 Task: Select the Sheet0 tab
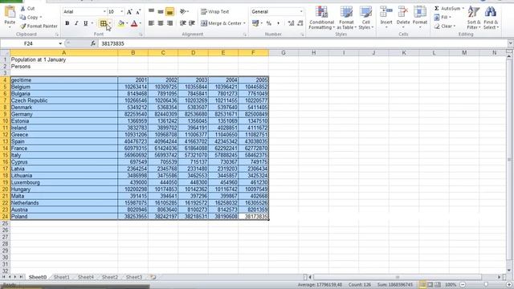pyautogui.click(x=38, y=277)
